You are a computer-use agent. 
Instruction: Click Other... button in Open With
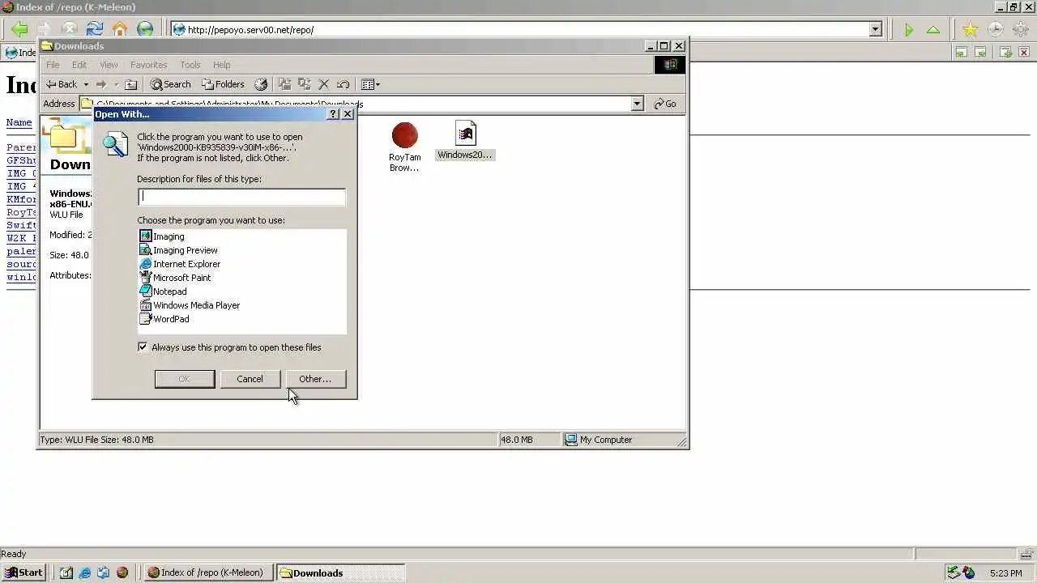315,379
